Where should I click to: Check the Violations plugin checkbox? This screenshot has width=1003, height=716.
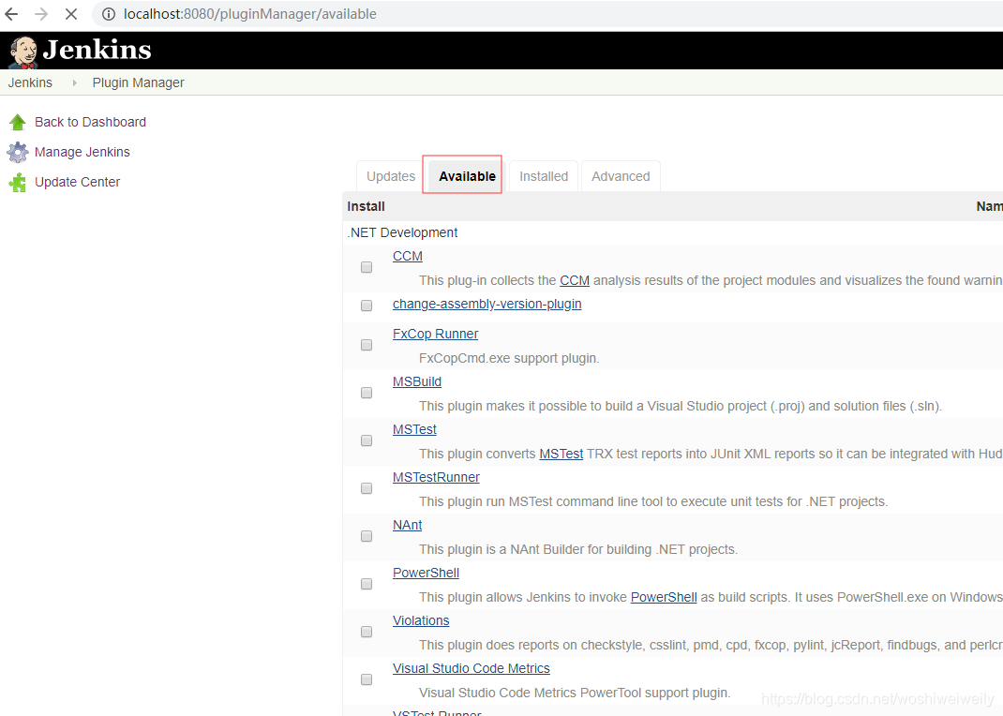coord(367,632)
